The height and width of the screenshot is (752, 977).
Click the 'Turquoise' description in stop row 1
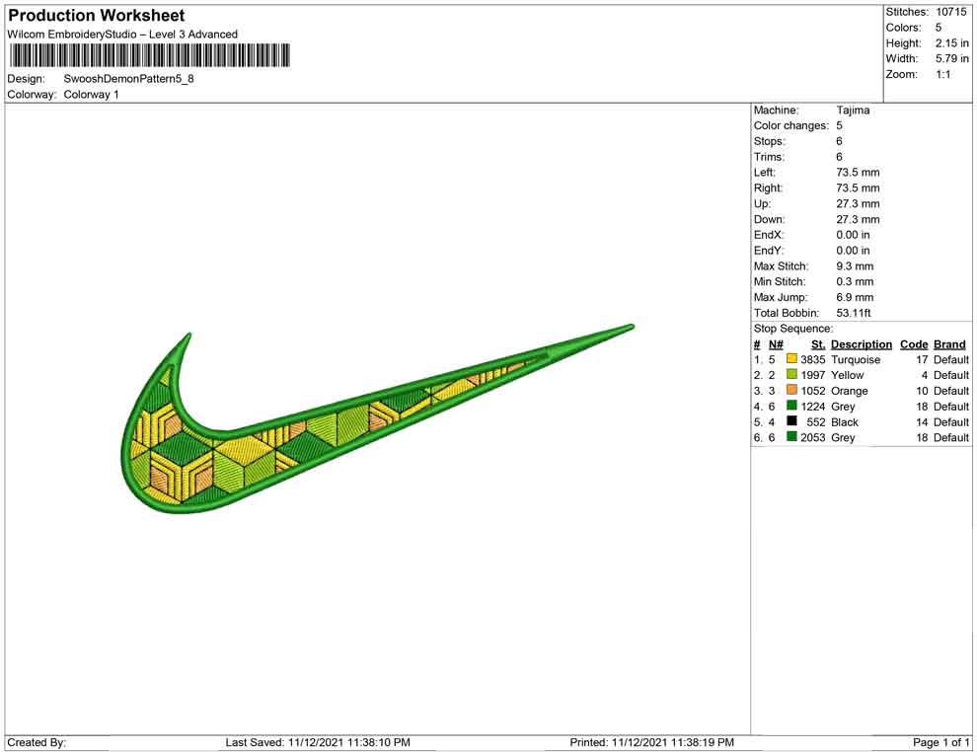coord(855,359)
